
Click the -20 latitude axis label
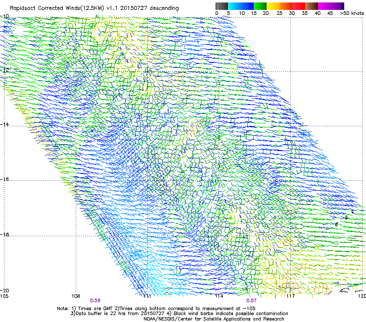coord(4,291)
